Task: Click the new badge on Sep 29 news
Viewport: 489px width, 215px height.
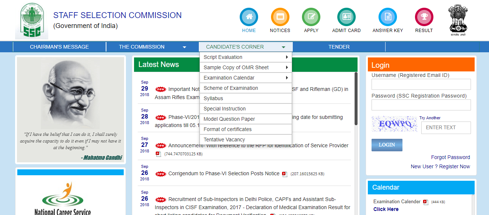Action: tap(161, 89)
